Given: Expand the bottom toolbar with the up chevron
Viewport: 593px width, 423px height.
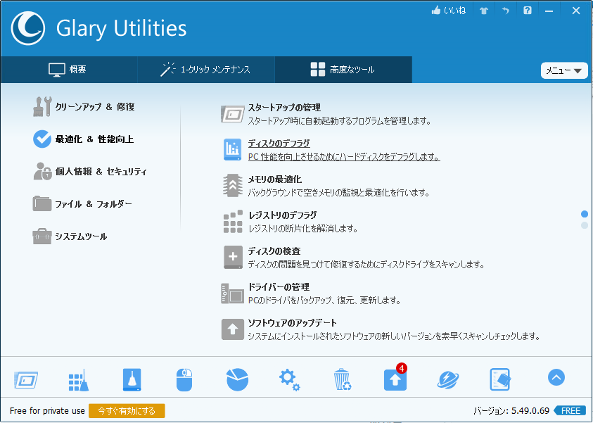Looking at the screenshot, I should pos(556,377).
